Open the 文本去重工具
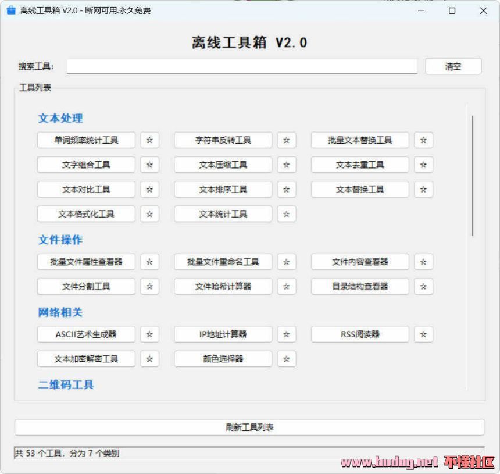The width and height of the screenshot is (500, 474). tap(360, 165)
